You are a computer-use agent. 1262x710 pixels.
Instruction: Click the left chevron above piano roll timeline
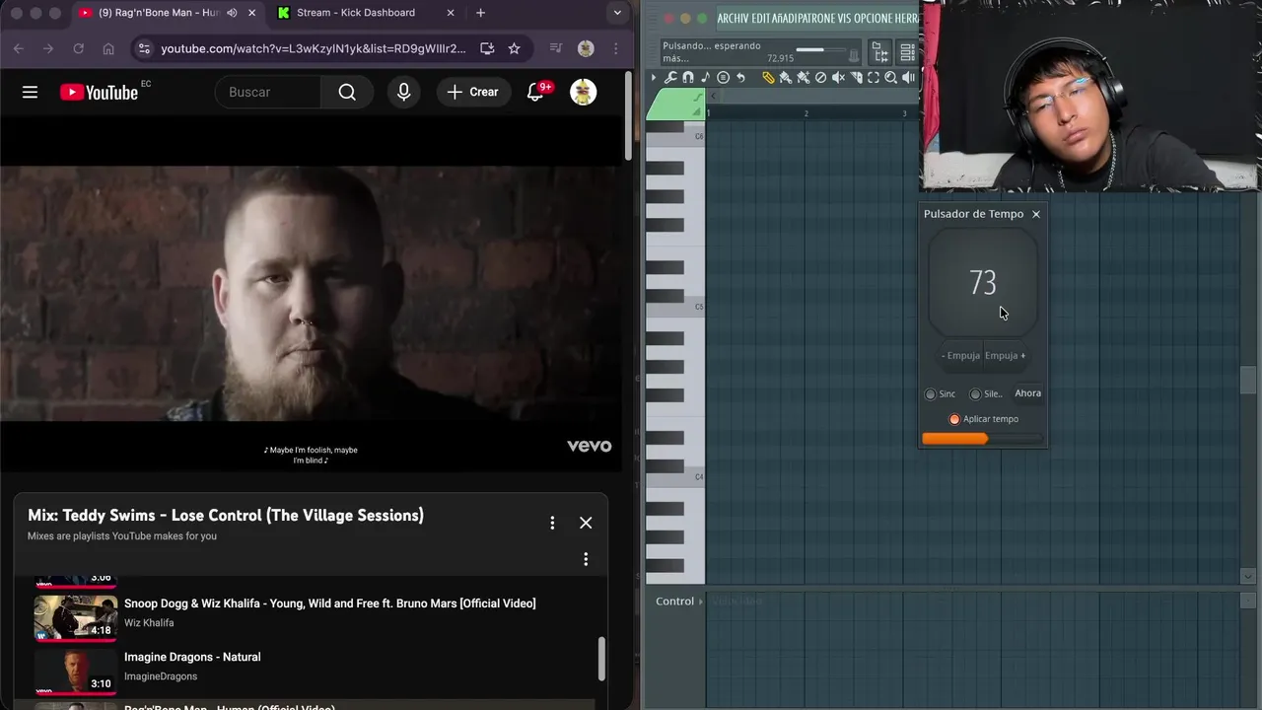(x=714, y=96)
